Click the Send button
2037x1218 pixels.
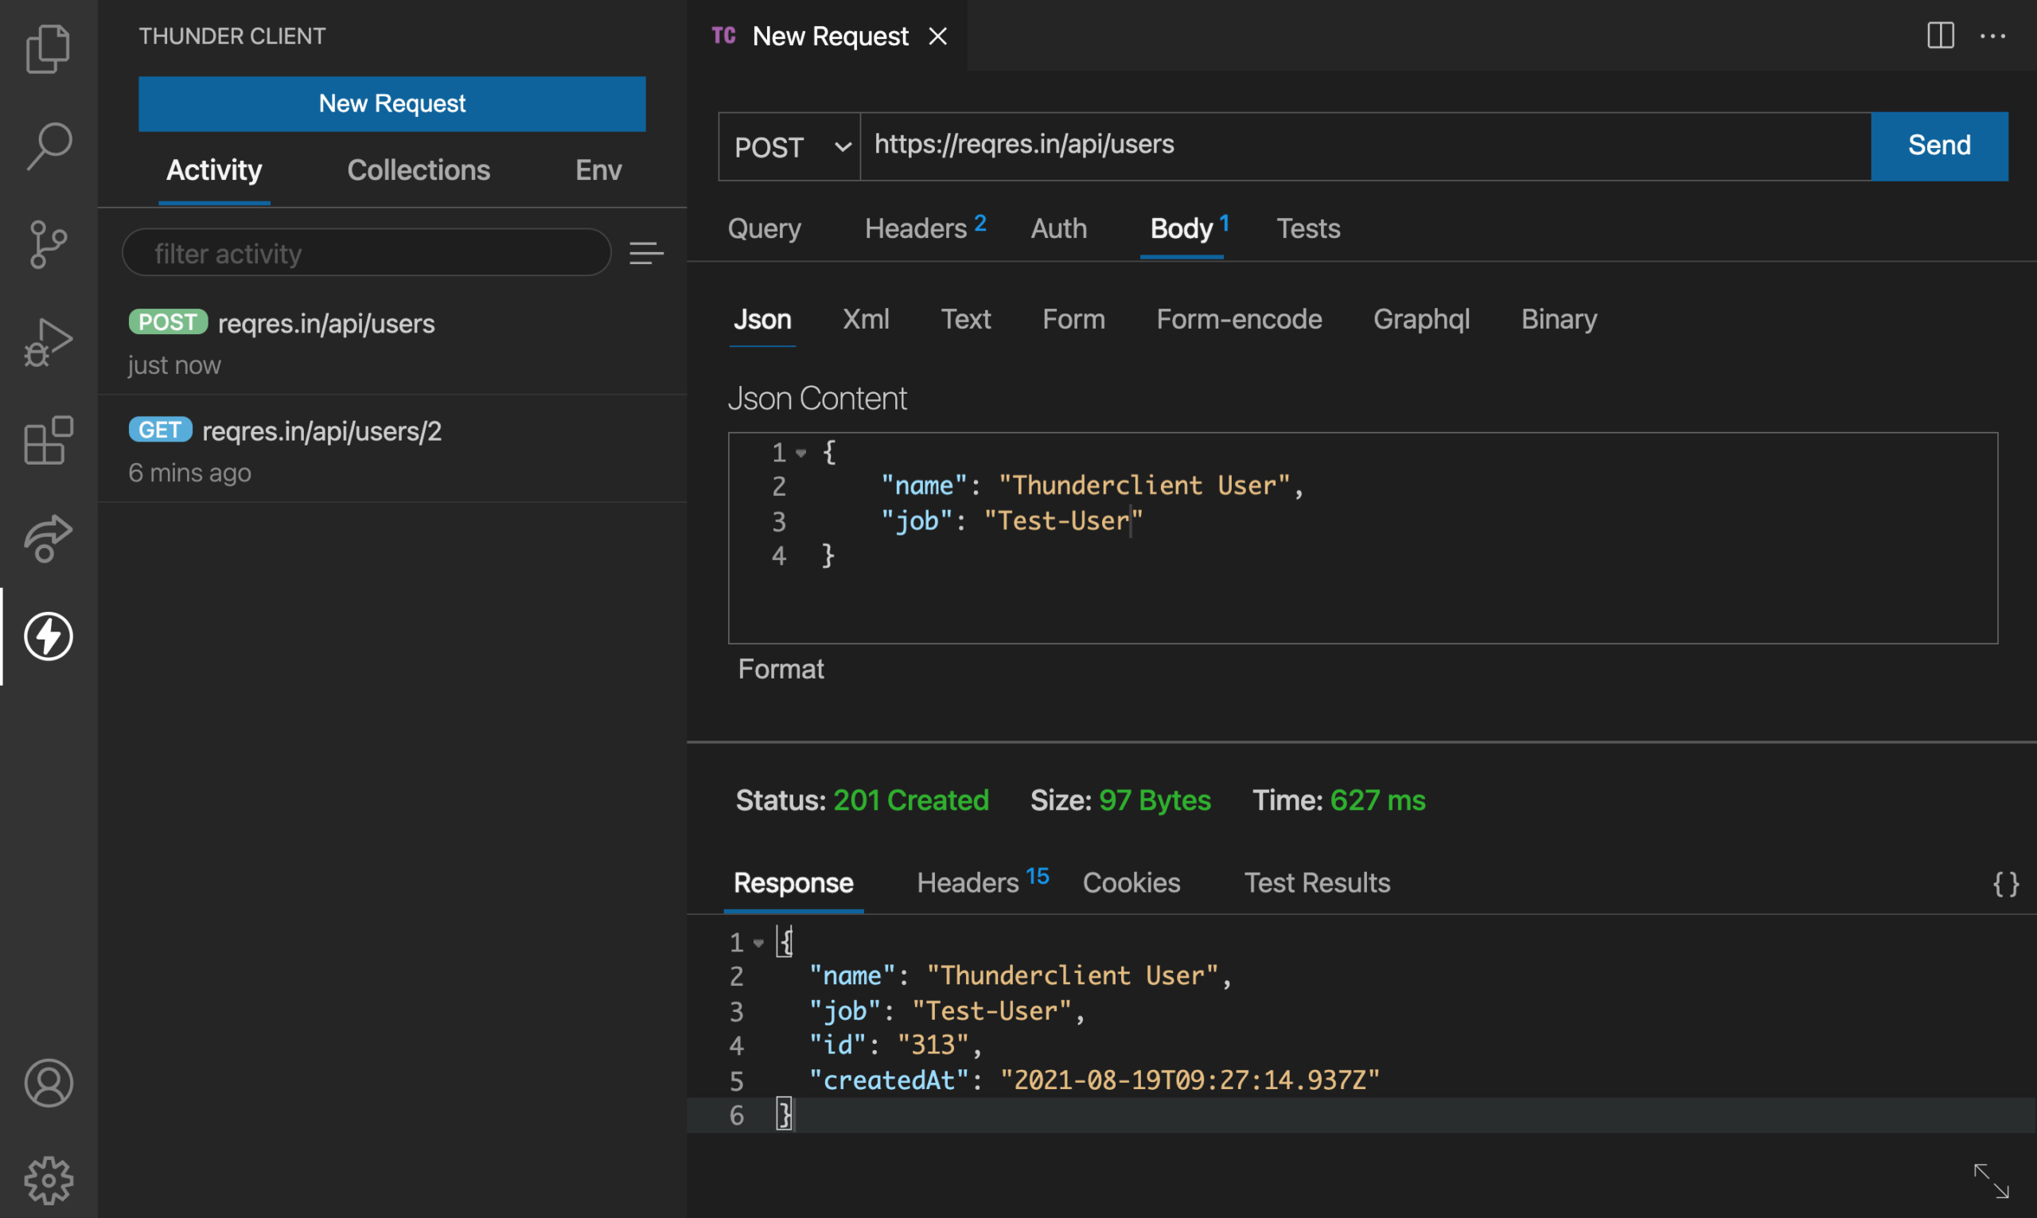point(1938,146)
